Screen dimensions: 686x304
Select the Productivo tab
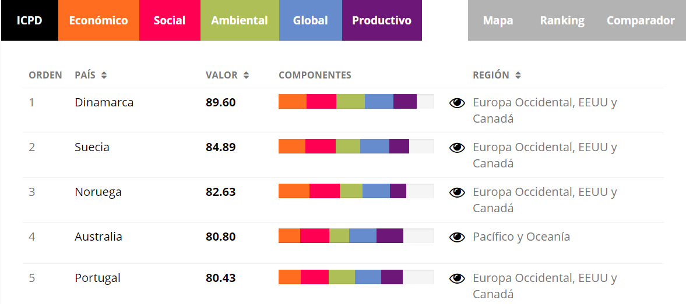click(x=382, y=20)
